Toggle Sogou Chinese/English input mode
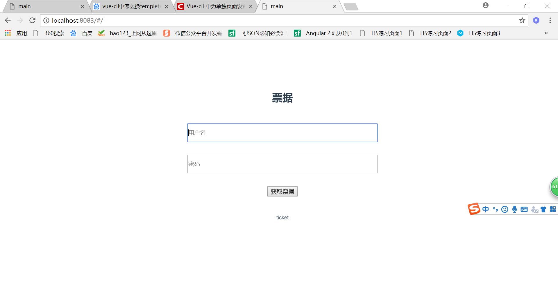Screen dimensions: 558x296 pos(485,209)
